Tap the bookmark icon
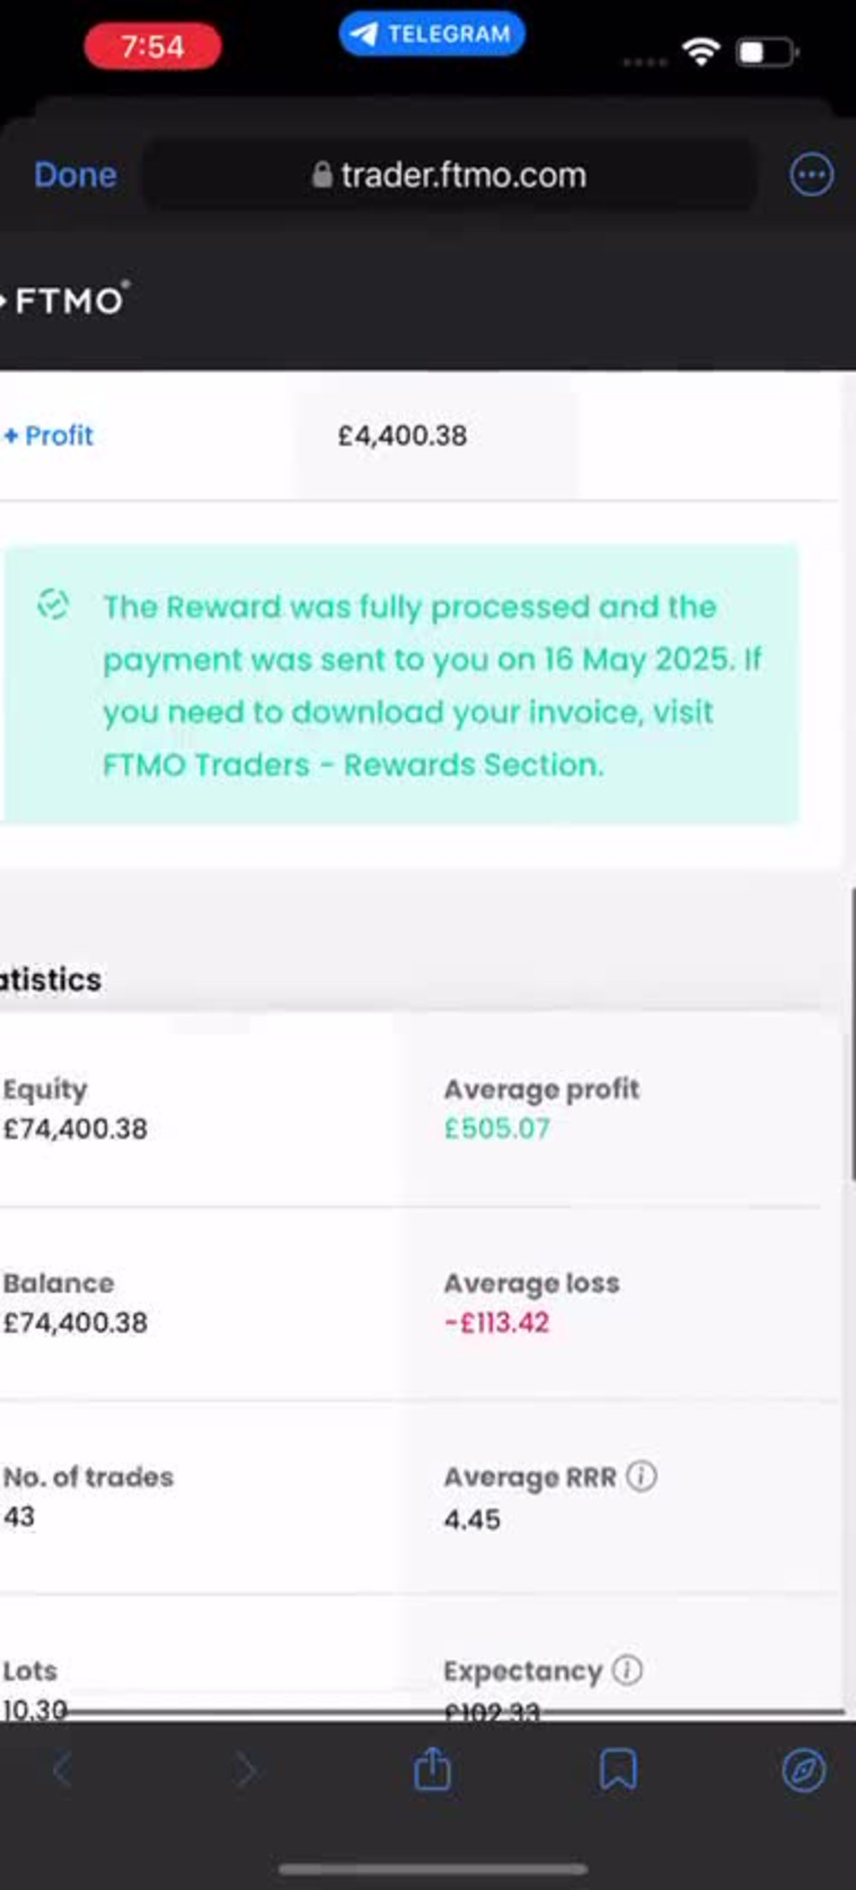The height and width of the screenshot is (1890, 856). click(x=618, y=1769)
